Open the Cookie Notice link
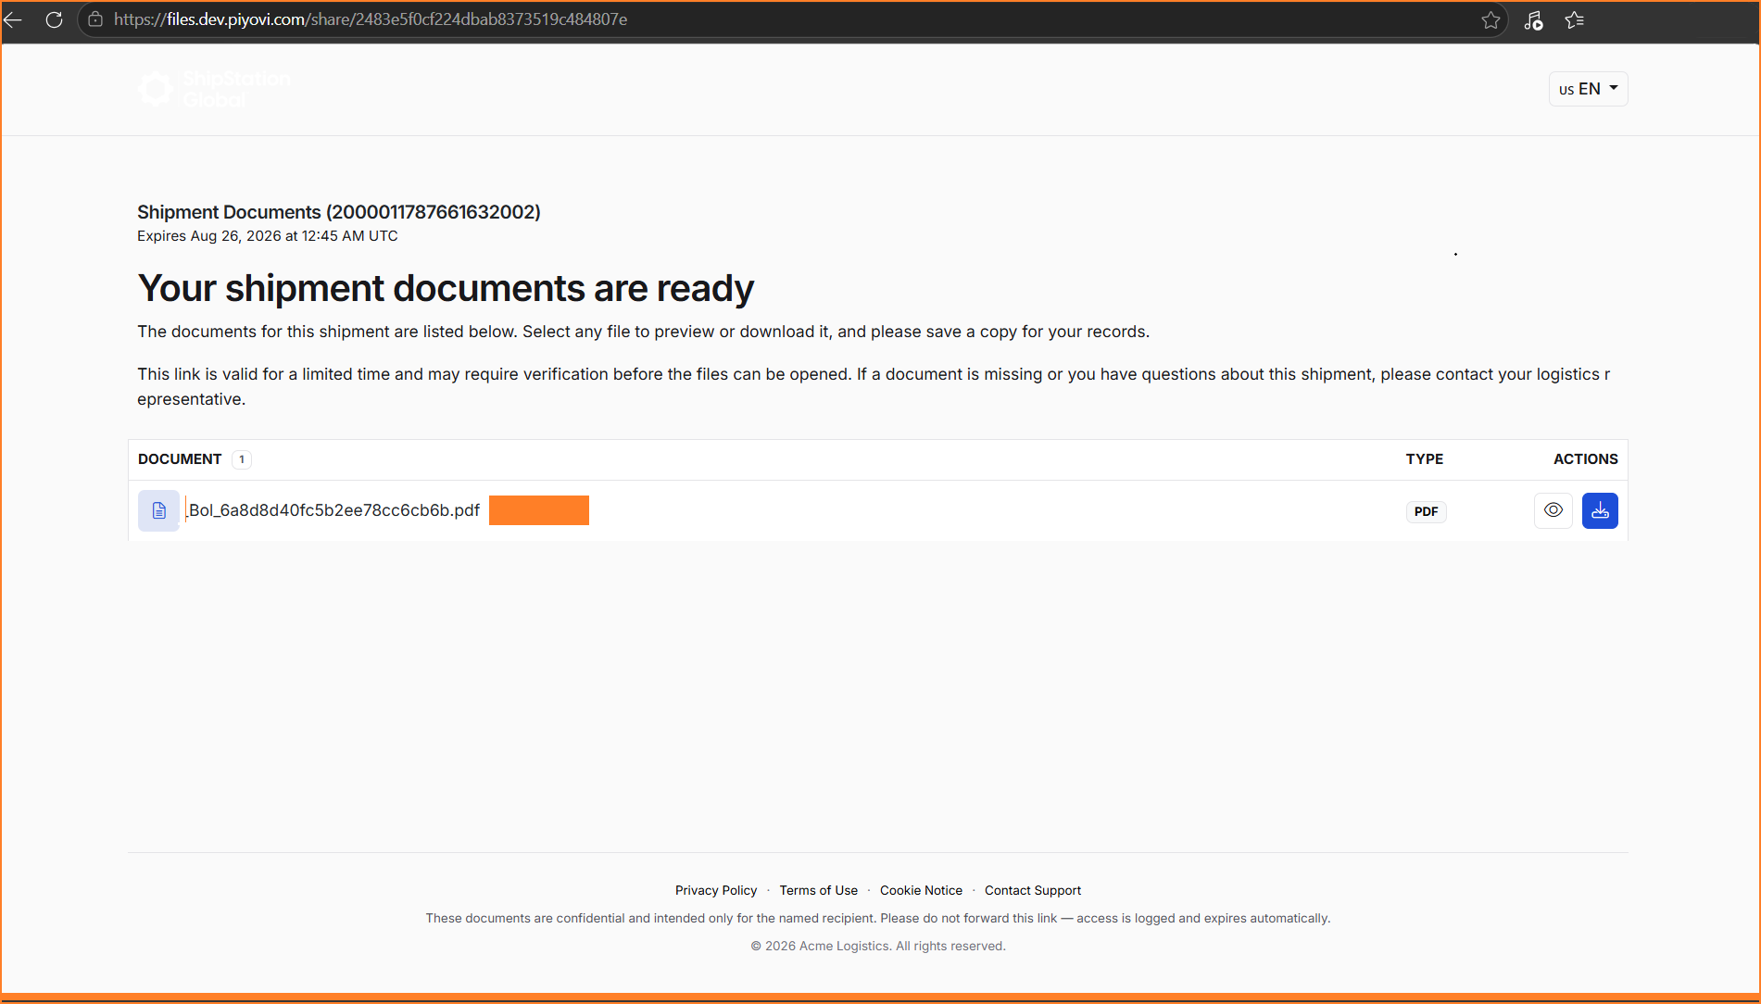 point(921,890)
